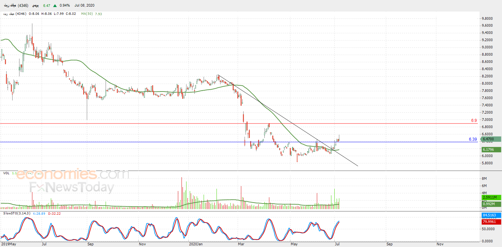Click the 6M volume axis label

point(485,186)
